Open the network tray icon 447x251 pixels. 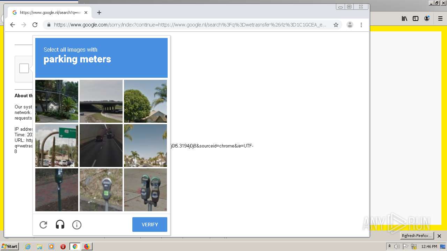coord(414,246)
